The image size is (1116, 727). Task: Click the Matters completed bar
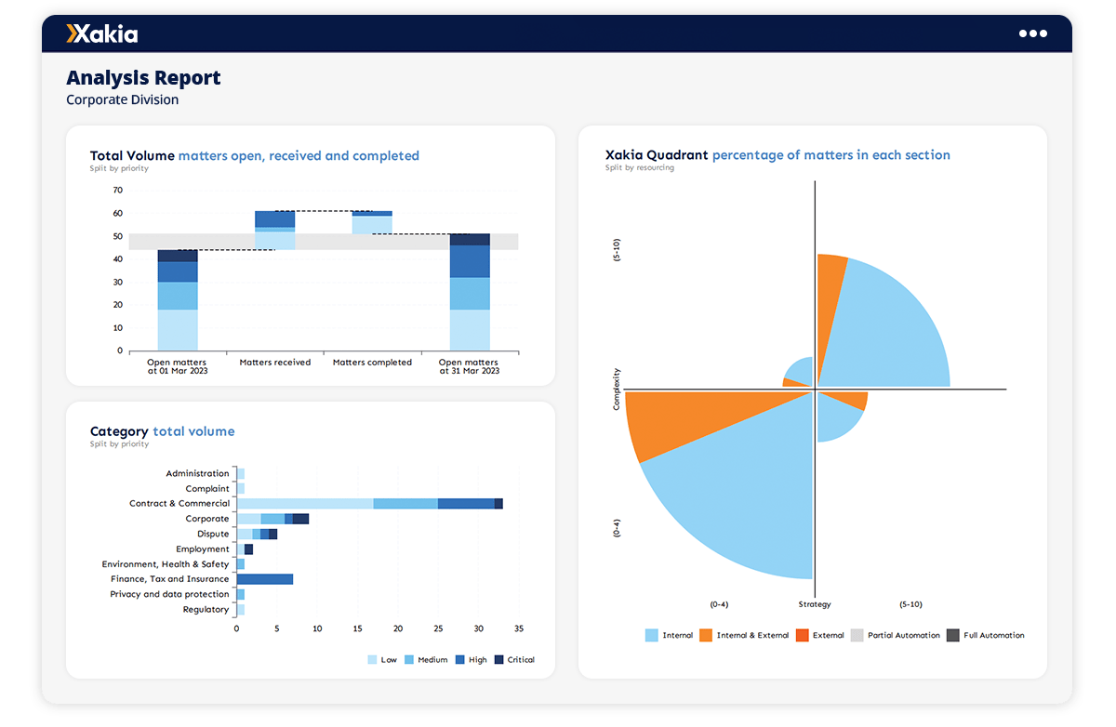coord(372,222)
